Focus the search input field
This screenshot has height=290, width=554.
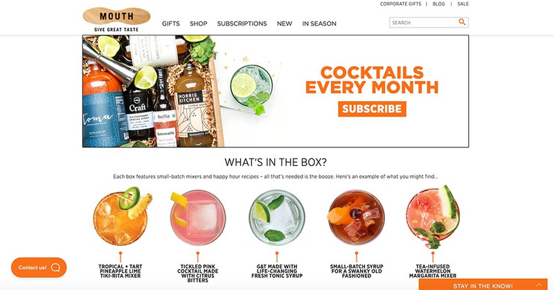[x=424, y=22]
